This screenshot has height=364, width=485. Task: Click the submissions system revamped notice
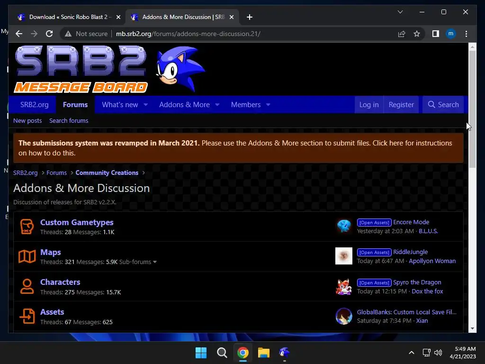click(238, 148)
